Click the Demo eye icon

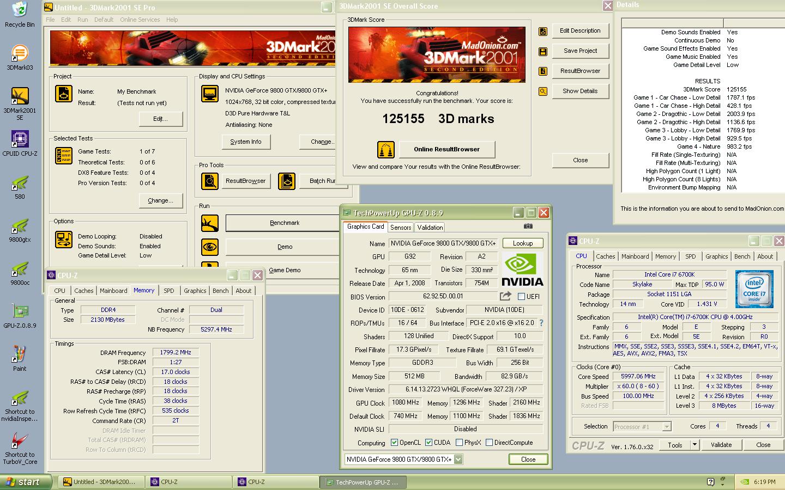point(210,247)
